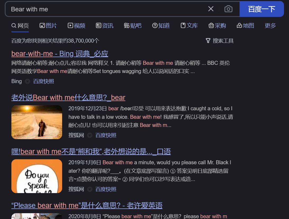289x219 pixels.
Task: Click the 文库 document icon
Action: pyautogui.click(x=183, y=25)
